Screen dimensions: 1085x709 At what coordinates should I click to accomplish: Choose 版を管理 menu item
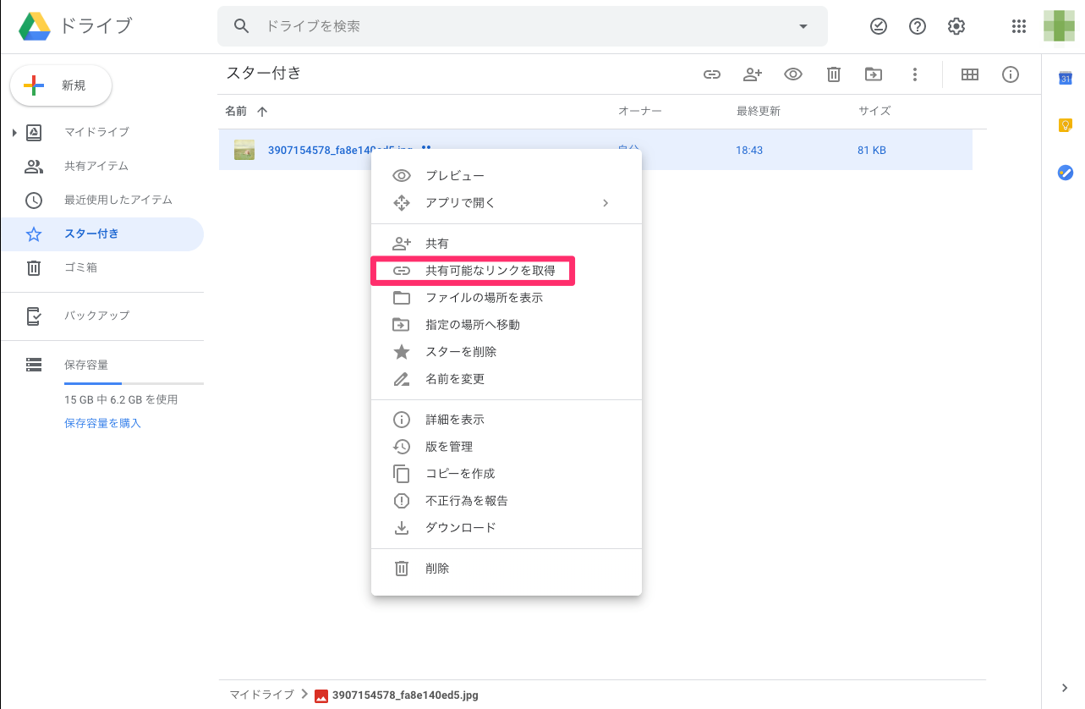507,447
